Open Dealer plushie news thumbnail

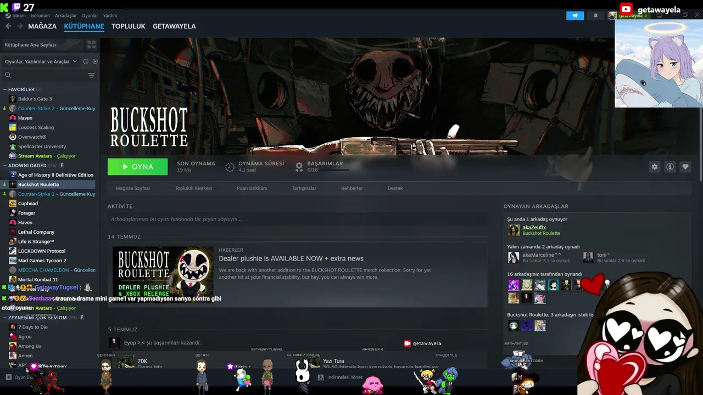pos(163,272)
